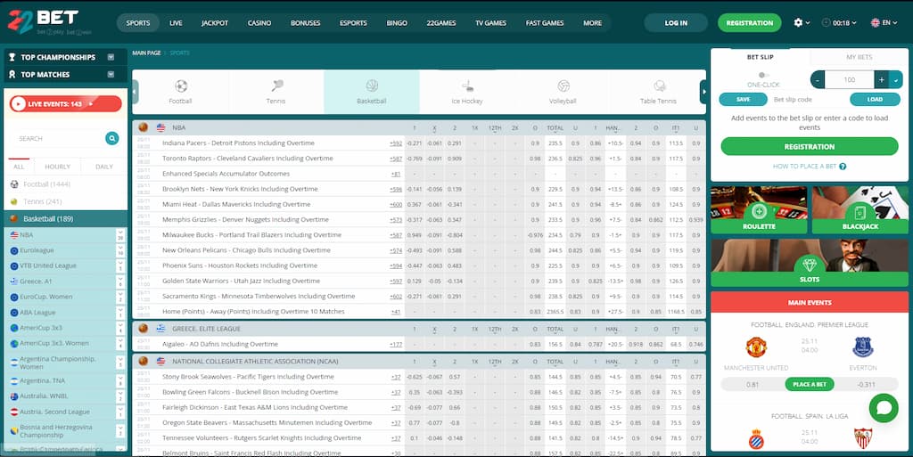
Task: Click the Manchester United crest
Action: 756,347
